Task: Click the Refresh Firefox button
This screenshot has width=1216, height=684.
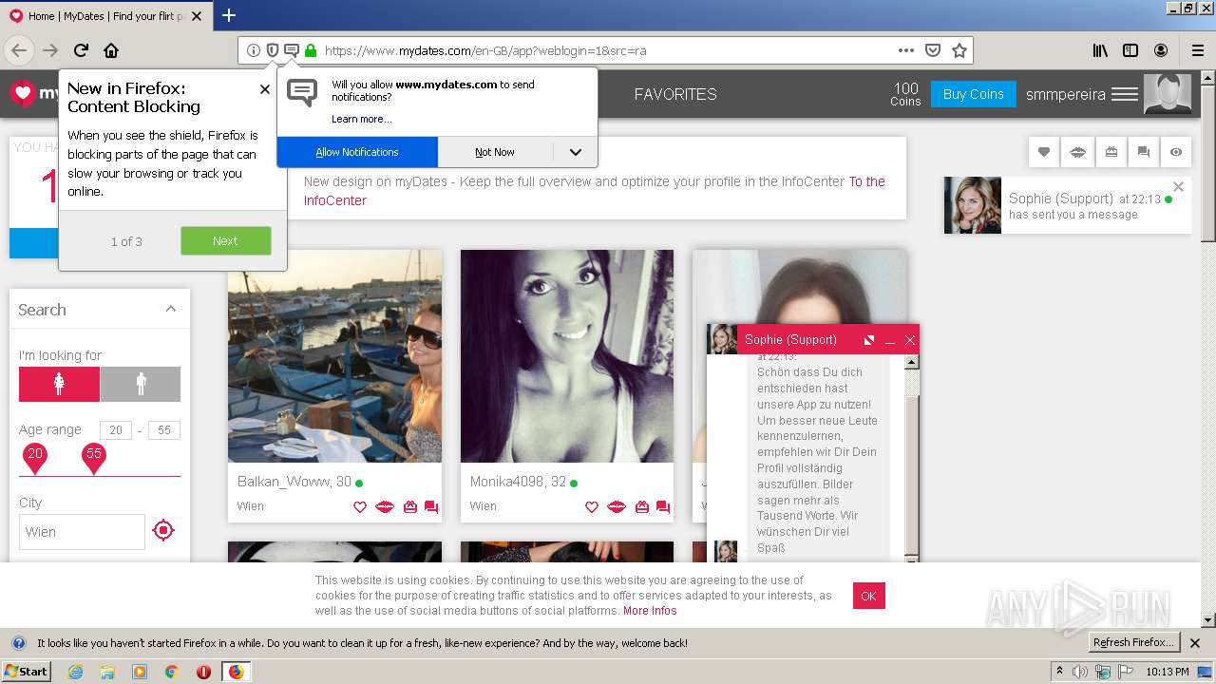Action: [x=1133, y=642]
